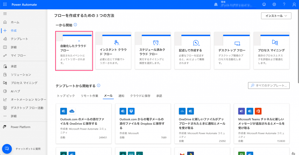Open the settings gear icon
The height and width of the screenshot is (155, 299).
click(274, 4)
